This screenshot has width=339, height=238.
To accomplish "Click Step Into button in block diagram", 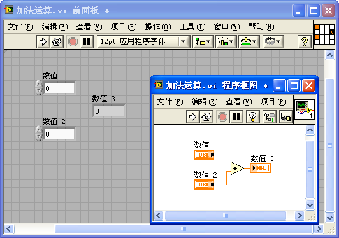I will (x=285, y=117).
